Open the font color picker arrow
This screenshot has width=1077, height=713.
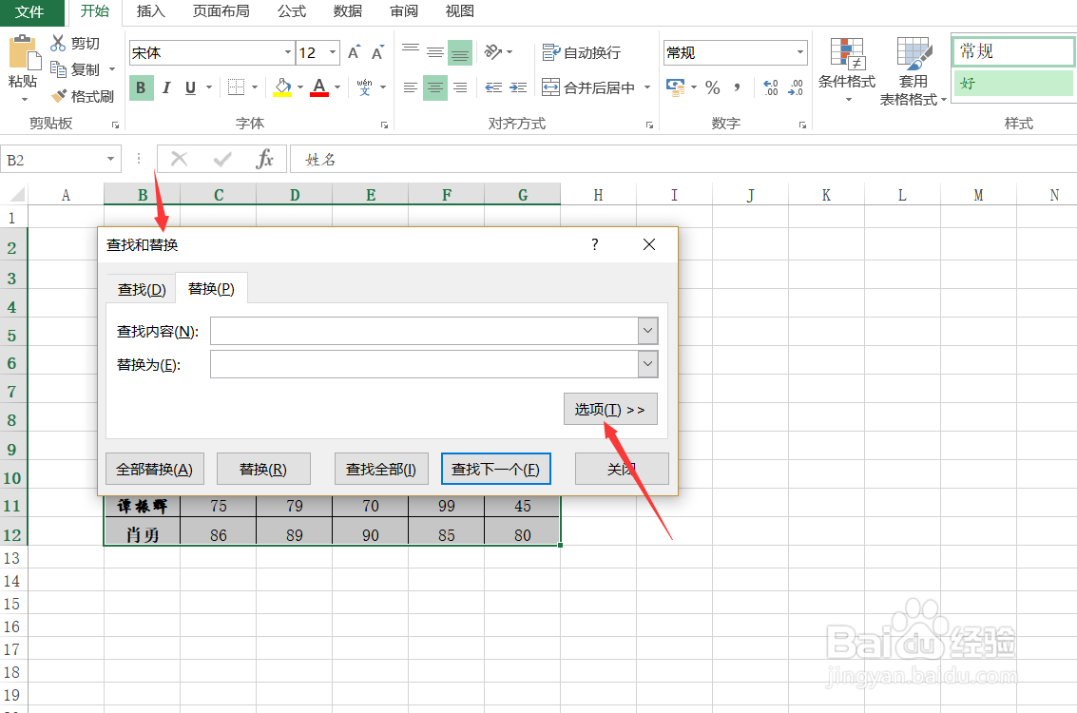(x=337, y=87)
